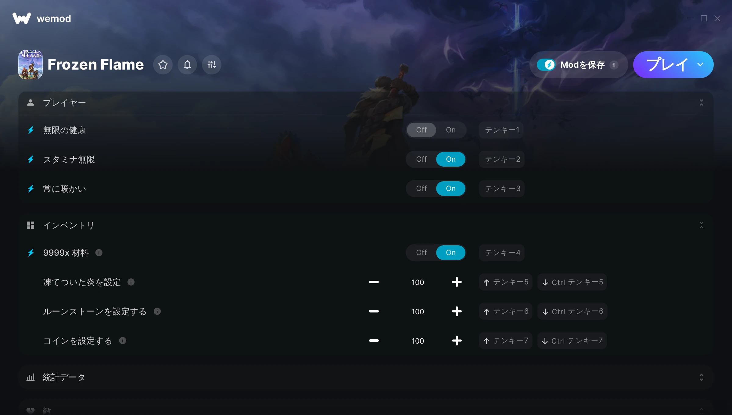Click info icon beside 凍てついた炎を設定
Image resolution: width=732 pixels, height=415 pixels.
point(131,282)
